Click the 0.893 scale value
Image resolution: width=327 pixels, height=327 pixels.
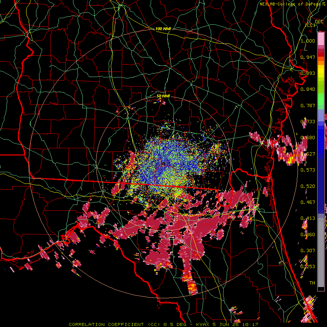click(x=308, y=73)
